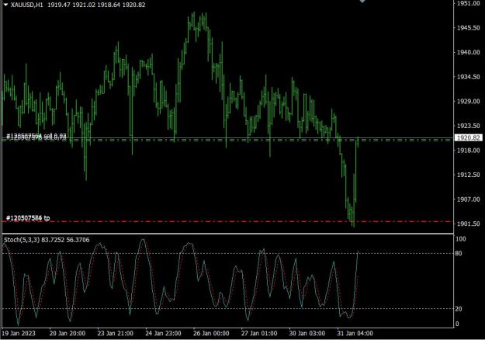
Task: Click the 26 Jan 00:00 time label
Action: [x=211, y=334]
